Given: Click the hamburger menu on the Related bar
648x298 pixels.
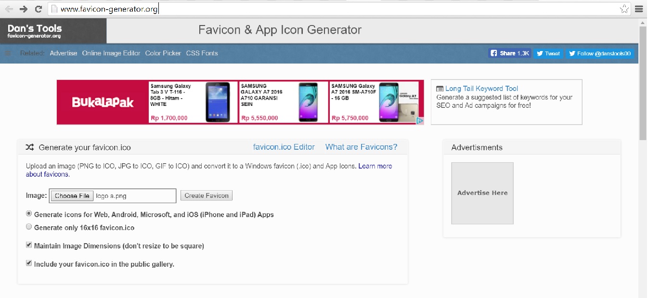Looking at the screenshot, I should tap(7, 53).
